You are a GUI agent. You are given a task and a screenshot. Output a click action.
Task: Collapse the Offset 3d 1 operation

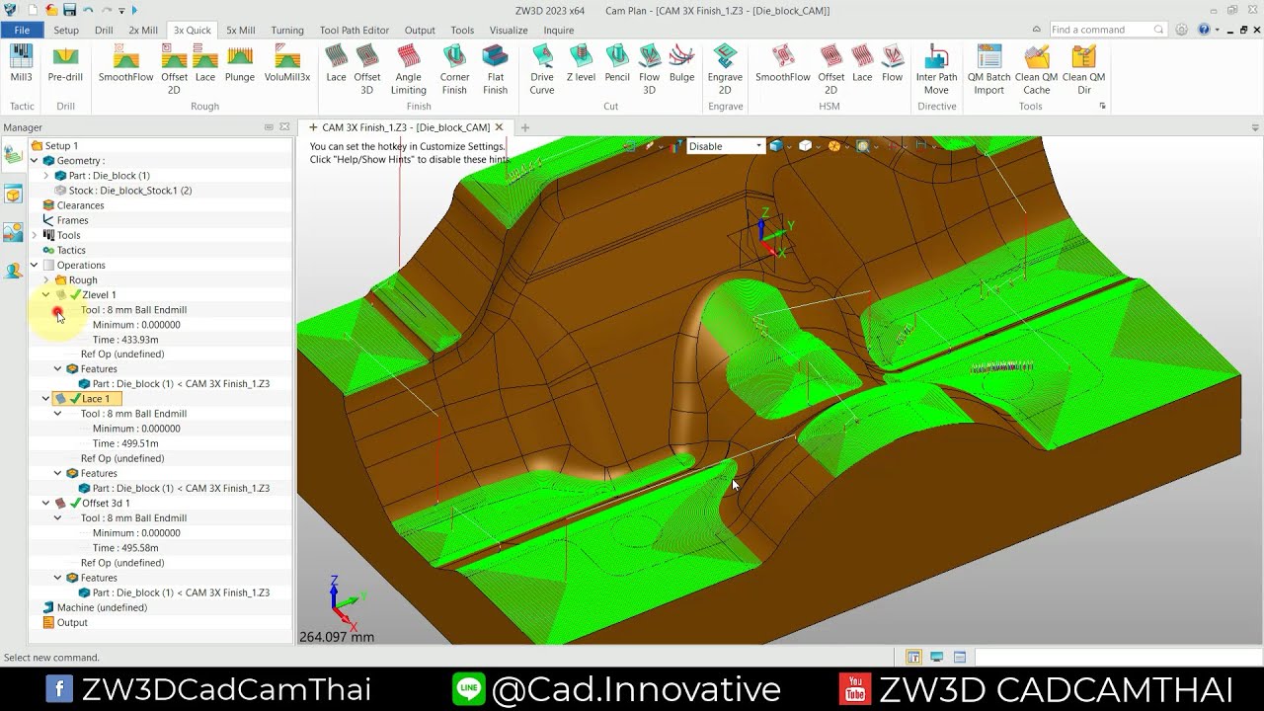pos(46,503)
